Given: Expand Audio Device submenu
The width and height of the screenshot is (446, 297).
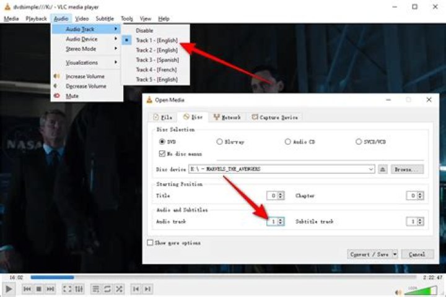Looking at the screenshot, I should point(86,39).
